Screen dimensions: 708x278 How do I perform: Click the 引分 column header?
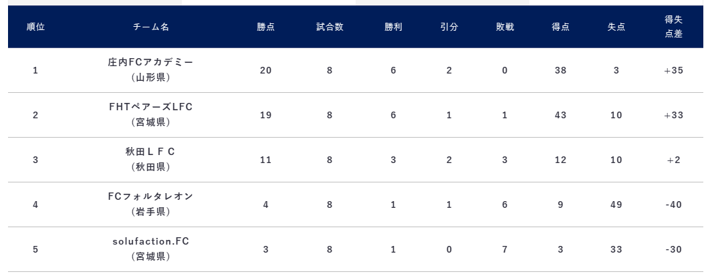tap(449, 27)
